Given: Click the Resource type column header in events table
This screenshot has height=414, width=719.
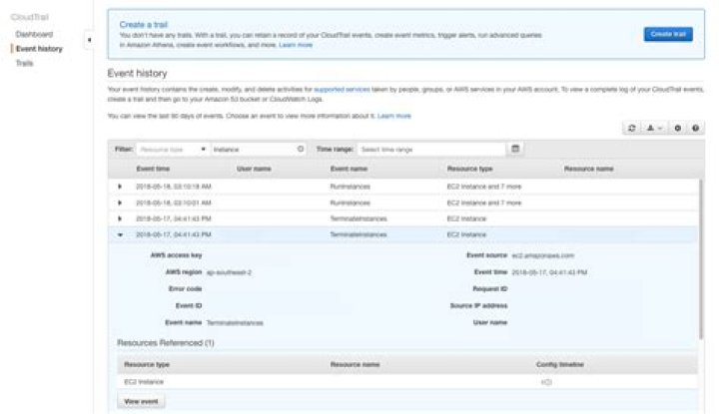Looking at the screenshot, I should point(469,169).
